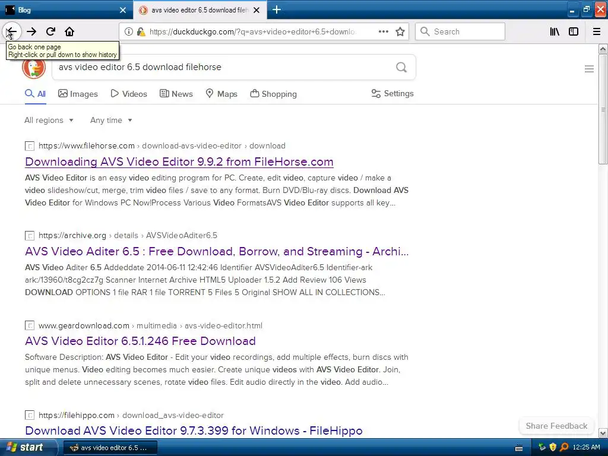608x456 pixels.
Task: Open Firefox hamburger menu
Action: tap(596, 31)
